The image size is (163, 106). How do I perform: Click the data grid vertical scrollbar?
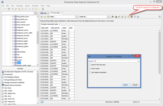tap(160, 53)
